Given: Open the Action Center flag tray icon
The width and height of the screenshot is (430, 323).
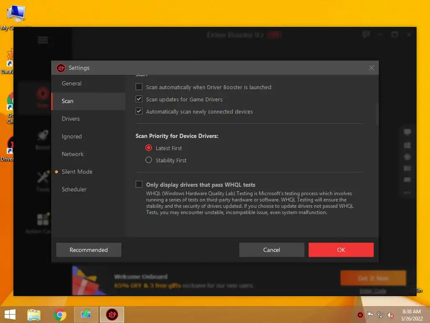Looking at the screenshot, I should coord(370,315).
